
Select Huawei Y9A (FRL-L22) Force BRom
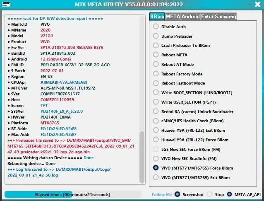191,140
